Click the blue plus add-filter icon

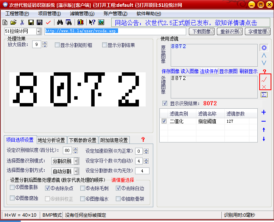[x=264, y=113]
